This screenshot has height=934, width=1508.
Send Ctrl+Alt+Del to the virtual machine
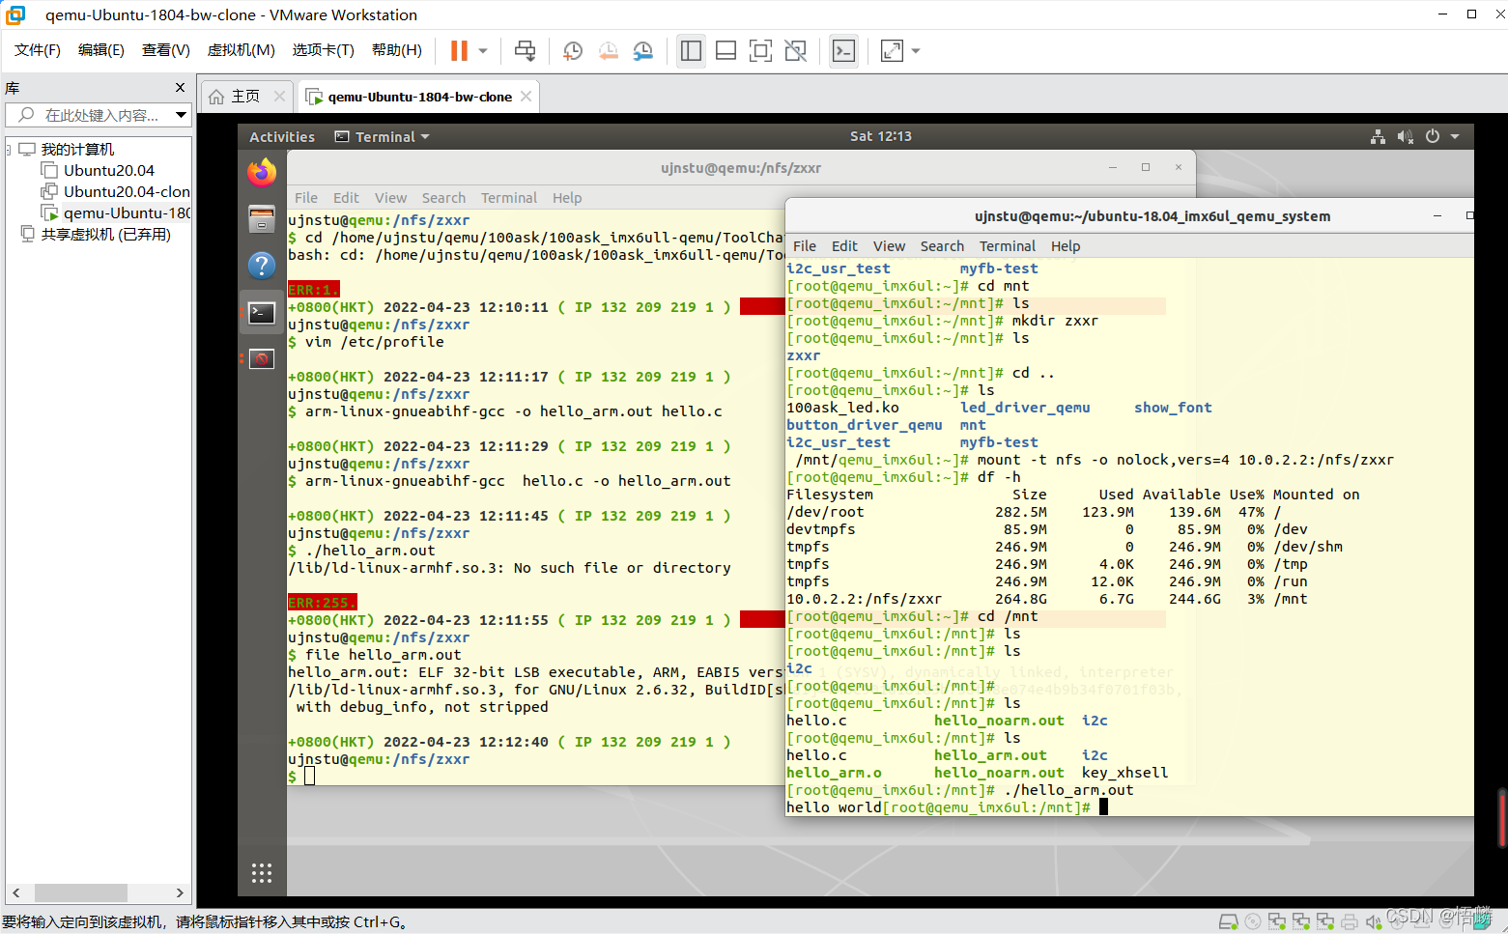tap(525, 50)
